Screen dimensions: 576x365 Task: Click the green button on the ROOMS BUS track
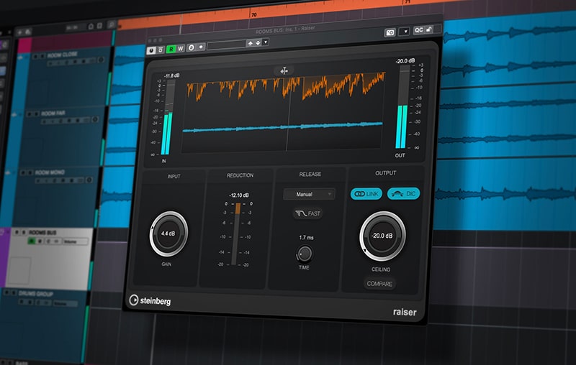click(32, 241)
